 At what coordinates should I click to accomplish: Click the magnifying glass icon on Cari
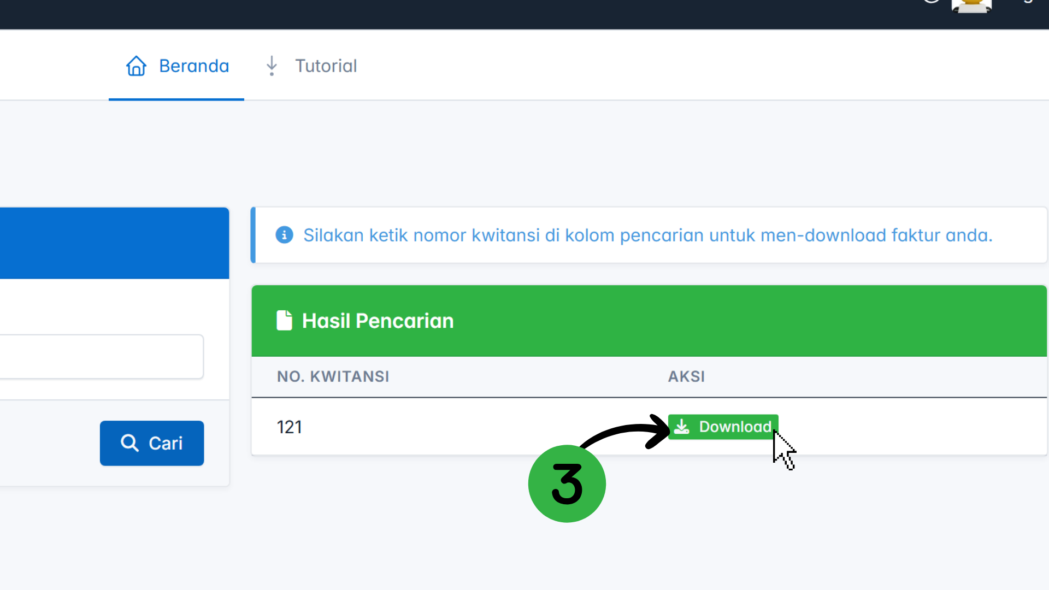coord(129,443)
